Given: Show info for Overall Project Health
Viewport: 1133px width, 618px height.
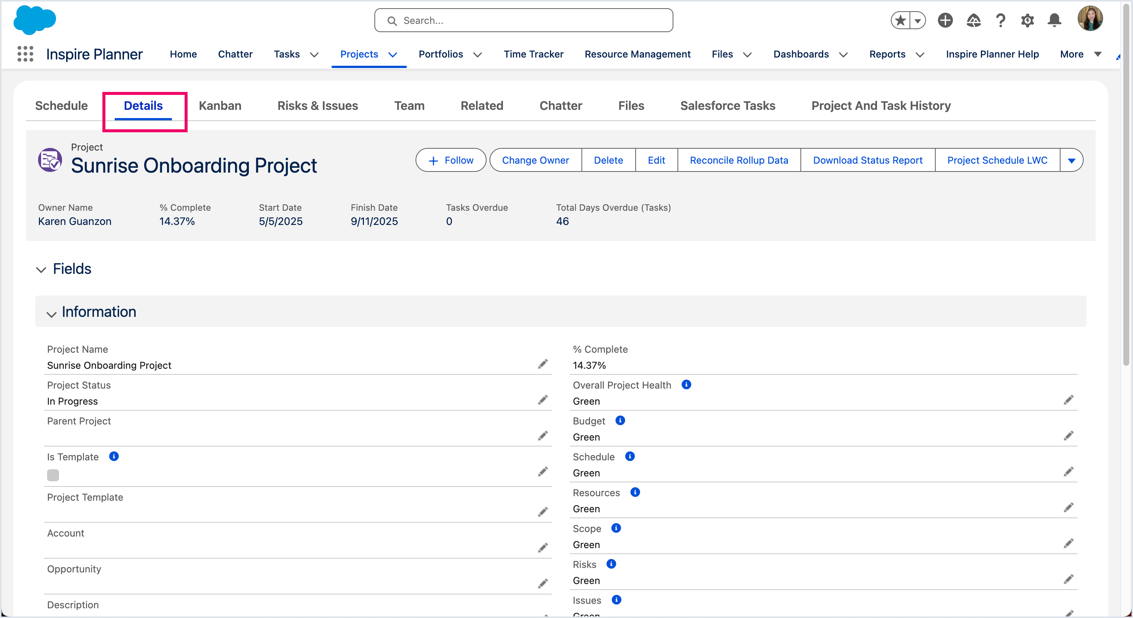Looking at the screenshot, I should click(686, 385).
